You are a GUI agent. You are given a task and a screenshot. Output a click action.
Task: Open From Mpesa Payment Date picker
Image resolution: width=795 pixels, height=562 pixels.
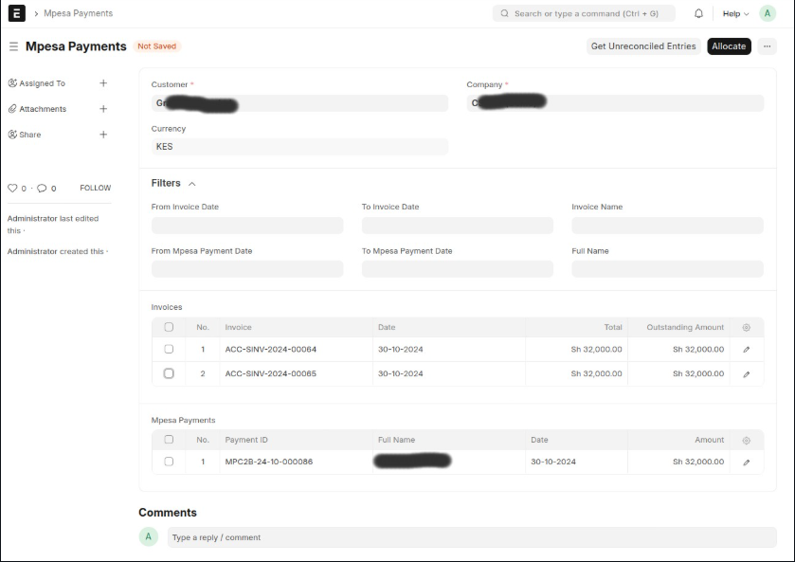(247, 269)
